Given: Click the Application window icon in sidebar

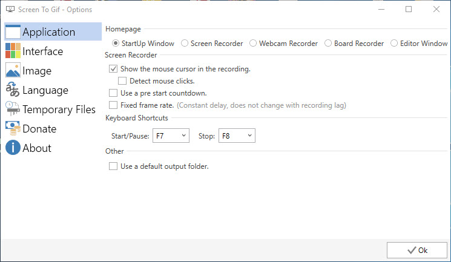Looking at the screenshot, I should click(x=13, y=31).
